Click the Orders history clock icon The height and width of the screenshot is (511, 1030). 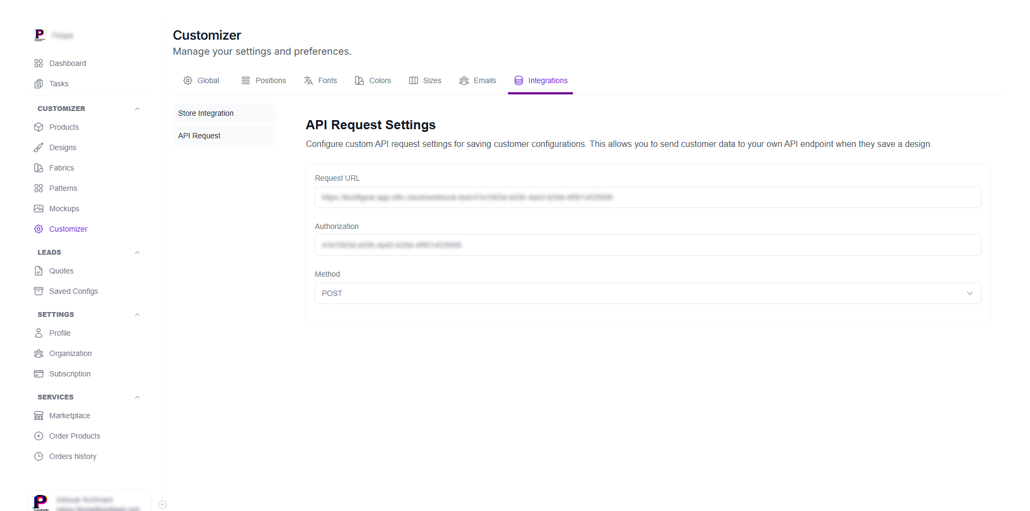[38, 456]
